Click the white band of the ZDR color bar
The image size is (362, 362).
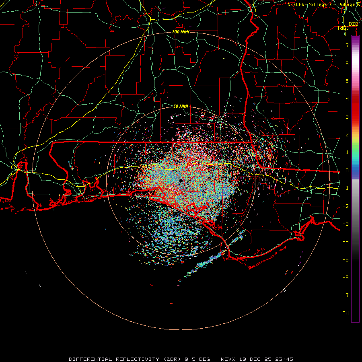coord(355,61)
